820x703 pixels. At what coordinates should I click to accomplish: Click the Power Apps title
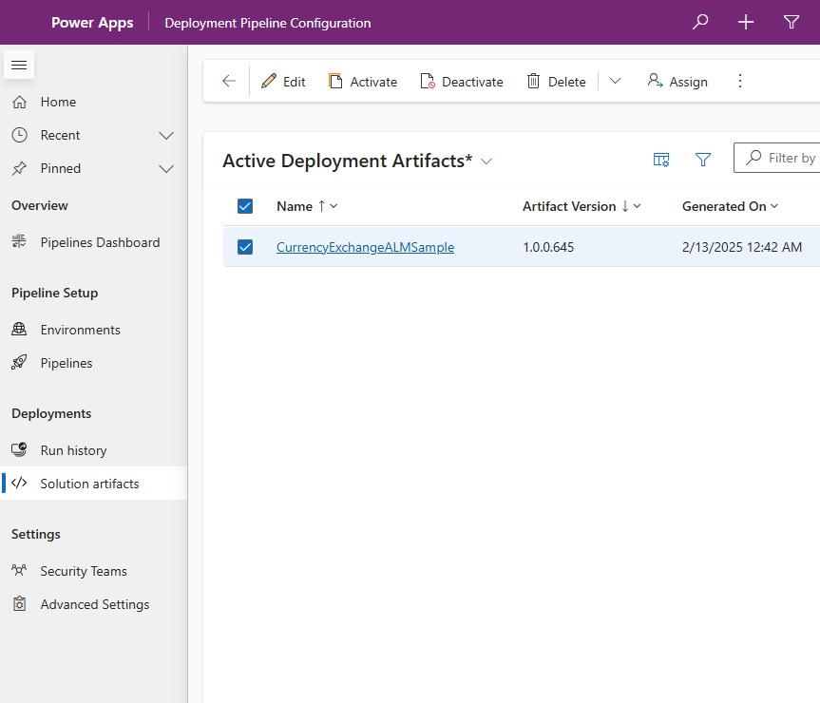[x=92, y=23]
